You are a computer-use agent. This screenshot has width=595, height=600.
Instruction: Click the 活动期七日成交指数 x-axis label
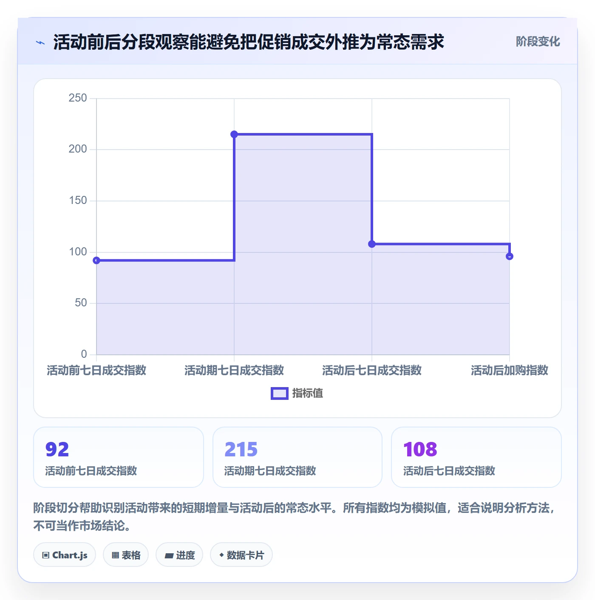point(234,370)
